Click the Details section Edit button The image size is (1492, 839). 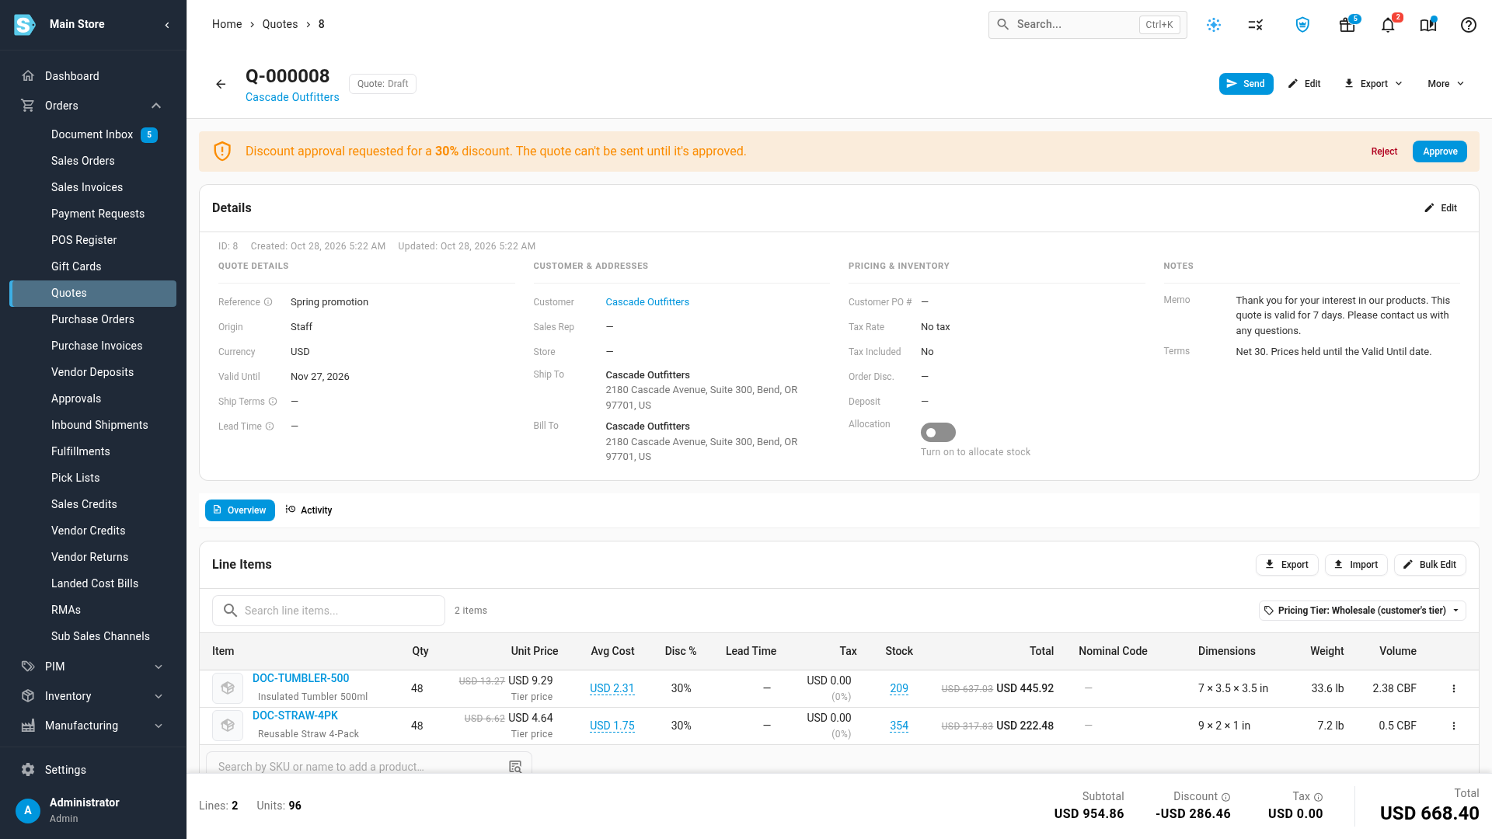pyautogui.click(x=1441, y=208)
